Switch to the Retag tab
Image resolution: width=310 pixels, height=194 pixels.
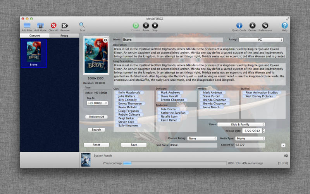(64, 36)
